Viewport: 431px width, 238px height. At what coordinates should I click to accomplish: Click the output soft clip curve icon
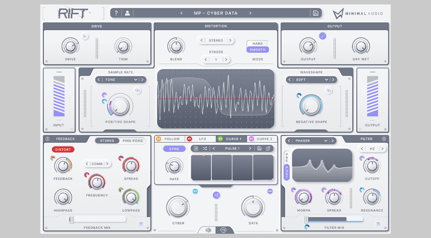[323, 36]
